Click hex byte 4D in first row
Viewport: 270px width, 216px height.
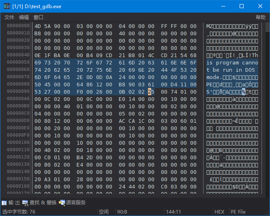[38, 26]
